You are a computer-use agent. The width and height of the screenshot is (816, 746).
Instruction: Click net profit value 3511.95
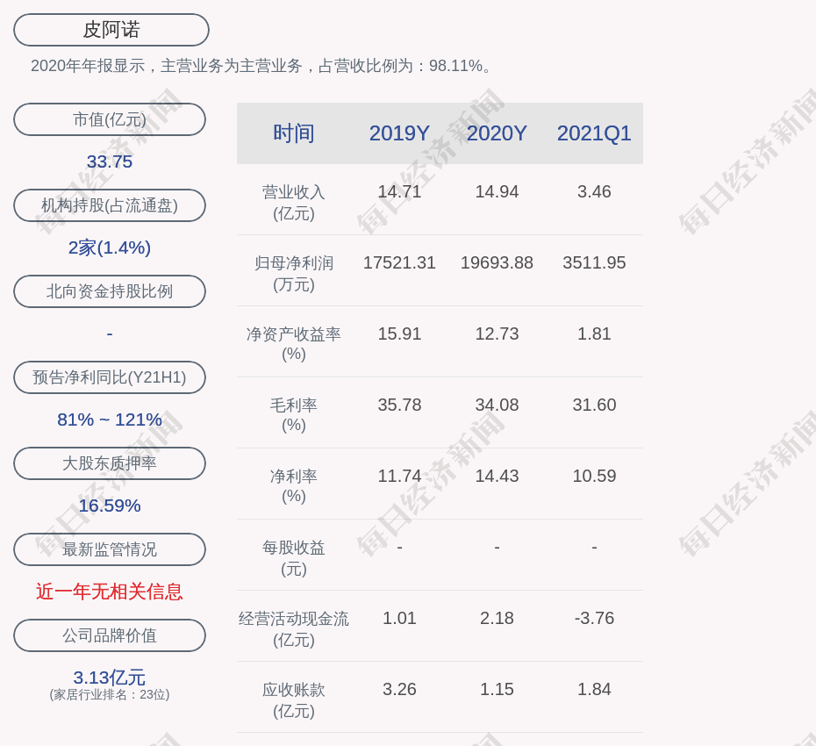594,262
